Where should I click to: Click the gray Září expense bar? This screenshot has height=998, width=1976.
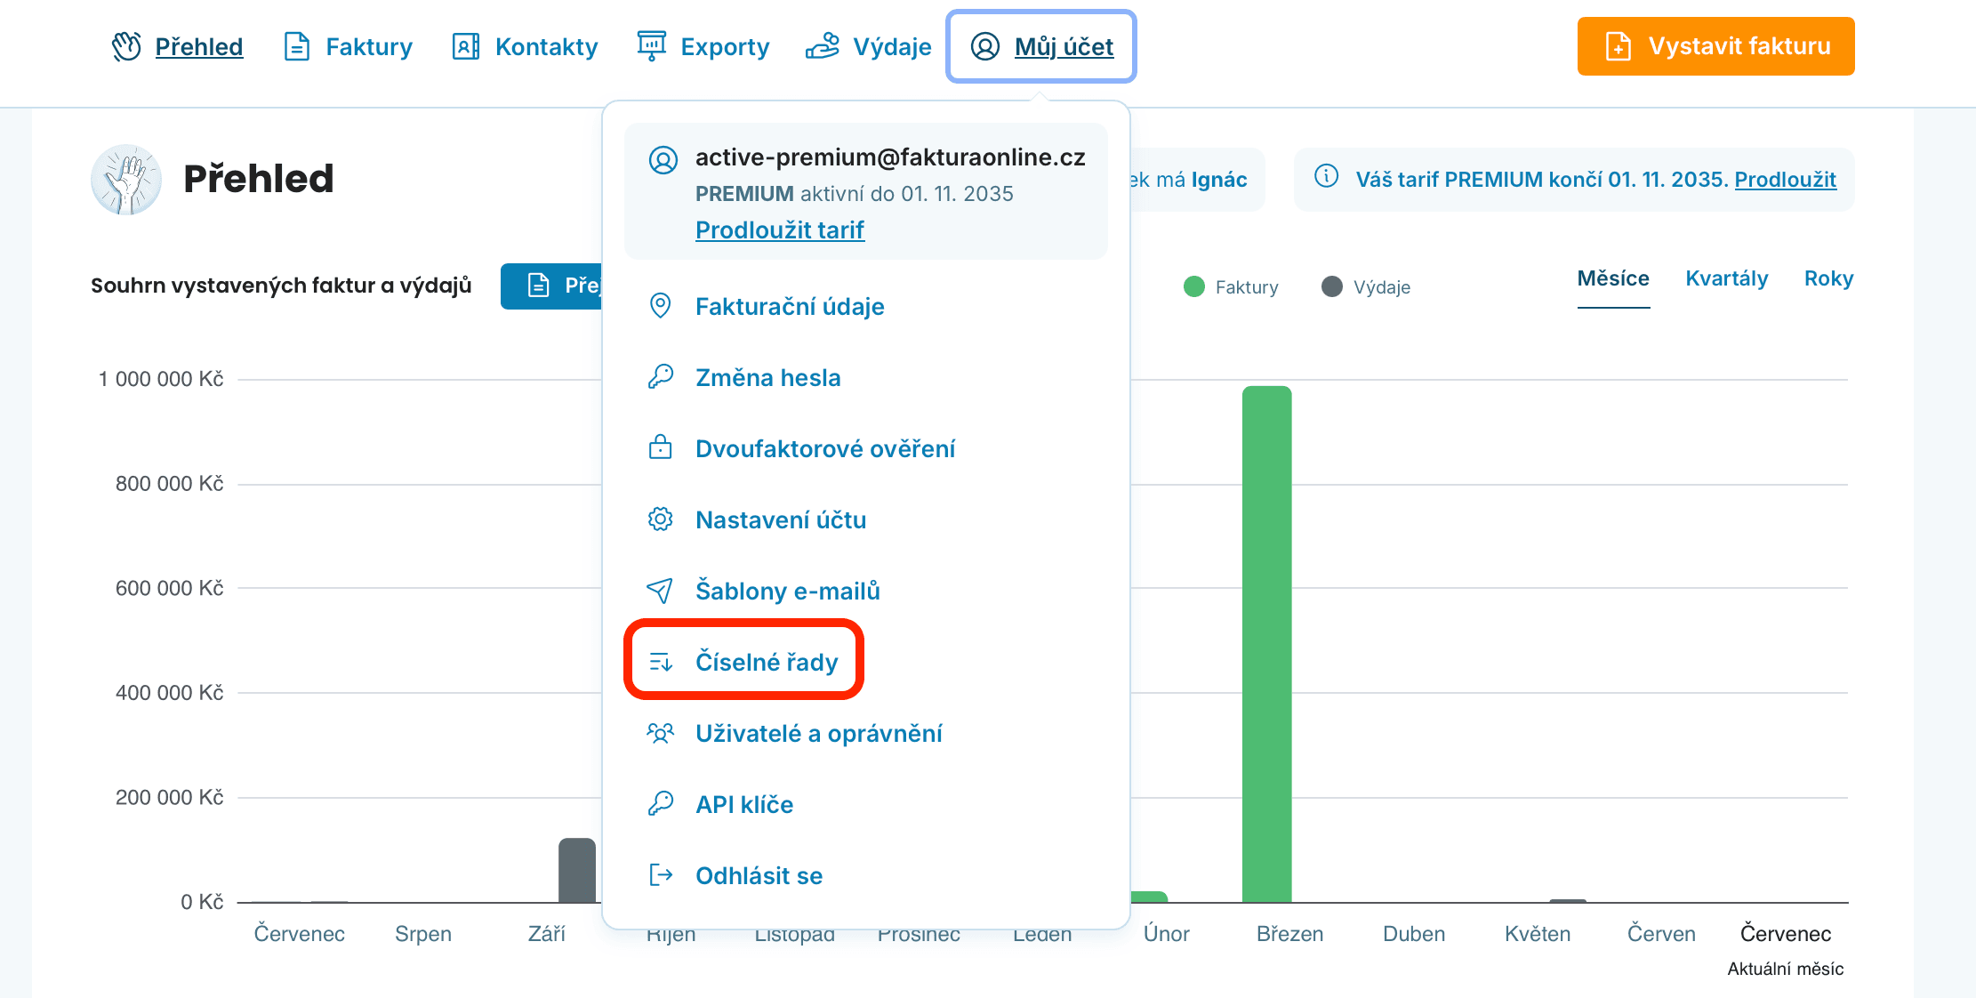pos(577,870)
